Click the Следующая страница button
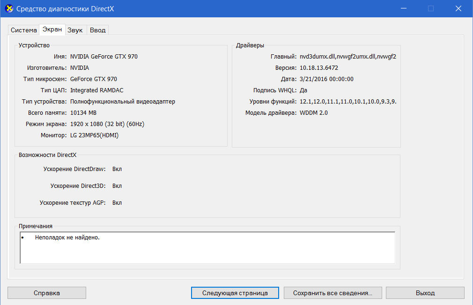 coord(235,293)
